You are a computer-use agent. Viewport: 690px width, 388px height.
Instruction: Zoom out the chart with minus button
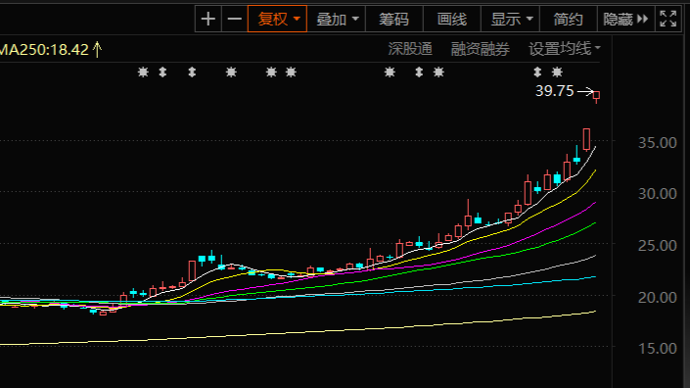click(235, 19)
